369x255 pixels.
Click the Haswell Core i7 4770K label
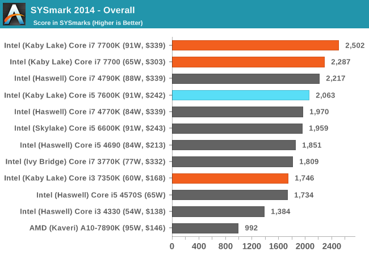coord(90,112)
